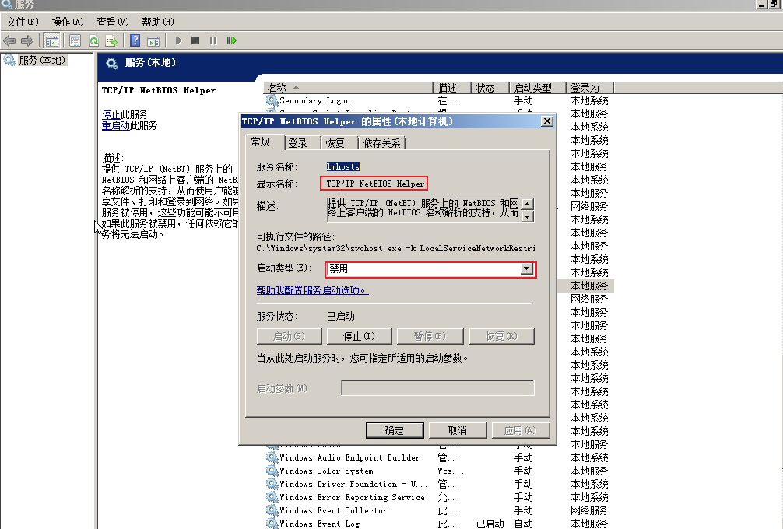Open Help with the blue question-mark icon
783x529 pixels.
[x=135, y=40]
